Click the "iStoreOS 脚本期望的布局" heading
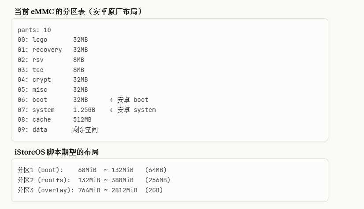Screen dimensions: 364x209 56,152
